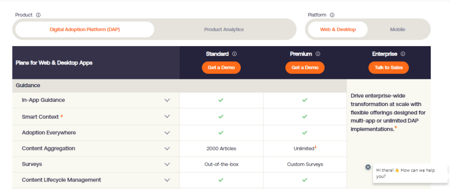The width and height of the screenshot is (450, 189).
Task: Click the 'Premium' plan heading
Action: (x=301, y=54)
